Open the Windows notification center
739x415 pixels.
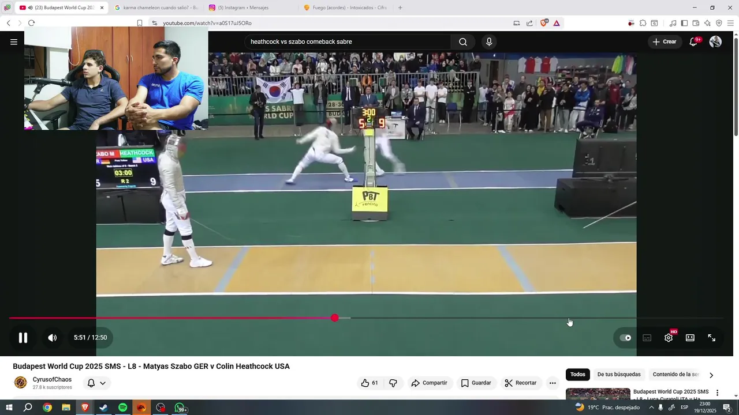[727, 408]
